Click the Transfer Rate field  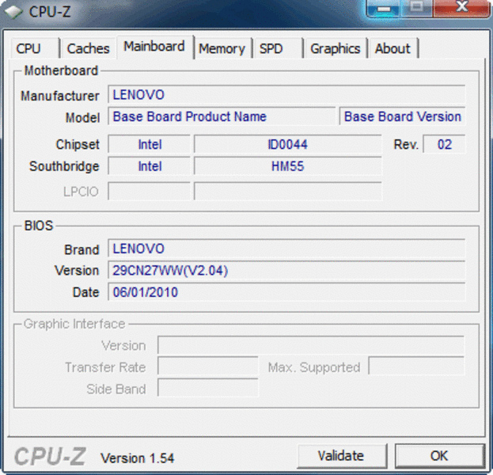point(208,366)
